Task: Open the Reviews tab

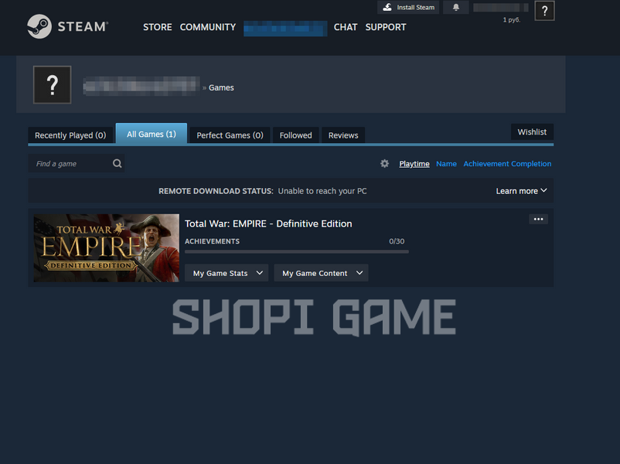Action: (x=343, y=135)
